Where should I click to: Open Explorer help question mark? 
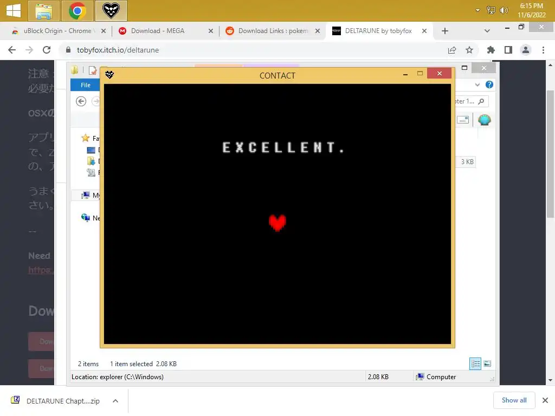point(489,84)
